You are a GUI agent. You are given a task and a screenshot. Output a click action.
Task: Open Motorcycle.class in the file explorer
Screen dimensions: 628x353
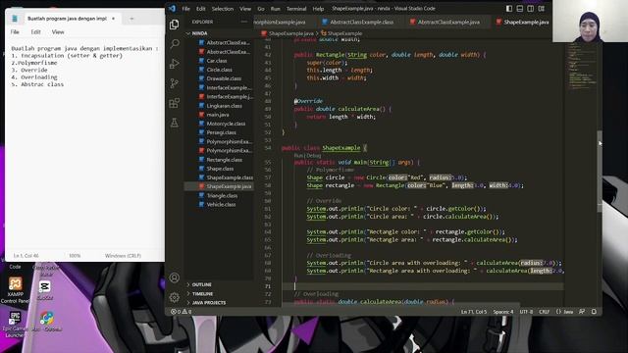pos(226,124)
